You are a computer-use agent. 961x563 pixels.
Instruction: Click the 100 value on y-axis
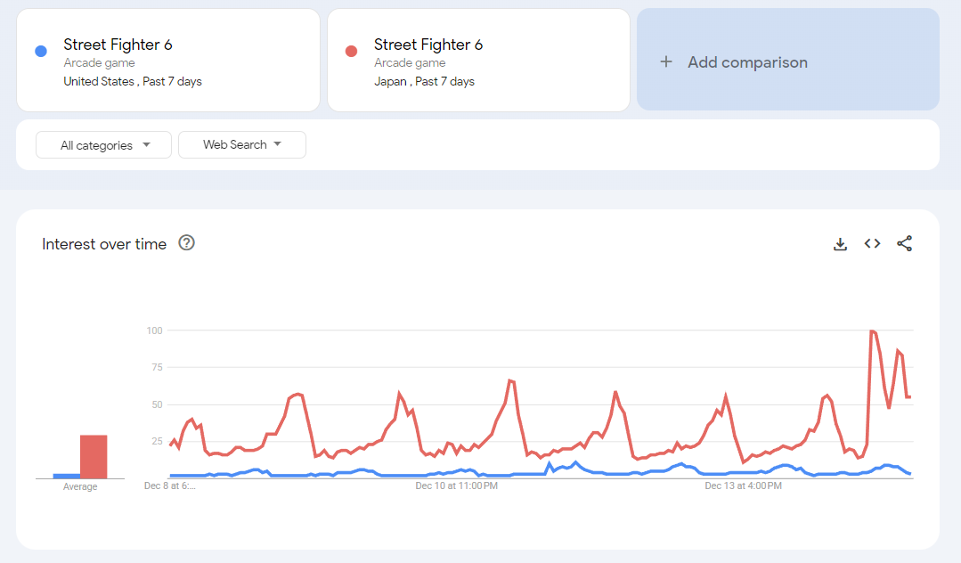pos(154,330)
